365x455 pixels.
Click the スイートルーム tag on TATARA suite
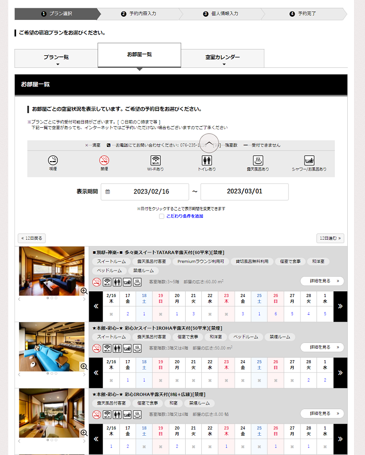click(112, 262)
